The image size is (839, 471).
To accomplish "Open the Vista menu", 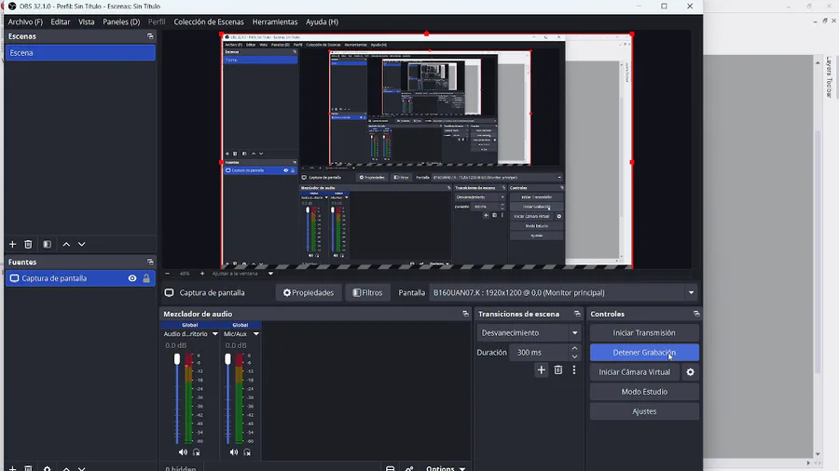I will coord(86,22).
